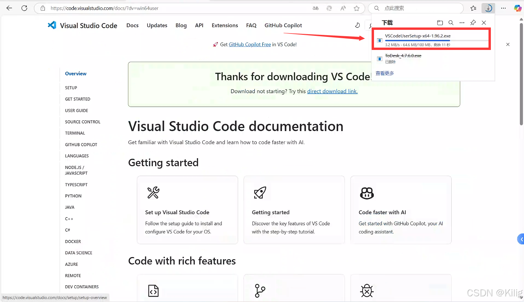View site info lock icon

coord(43,8)
